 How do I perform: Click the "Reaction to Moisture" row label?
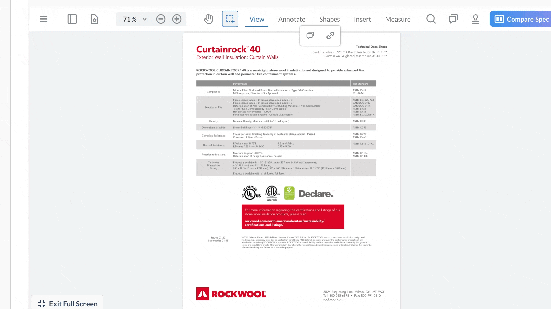pos(213,155)
